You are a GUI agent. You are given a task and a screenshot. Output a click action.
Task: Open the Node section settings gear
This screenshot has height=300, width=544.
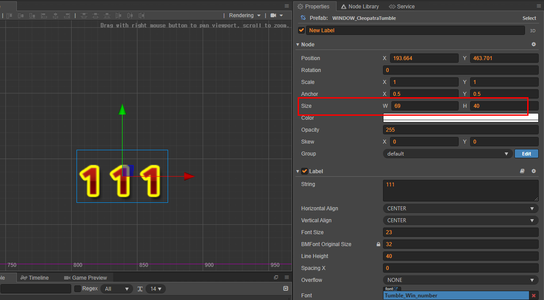[533, 45]
